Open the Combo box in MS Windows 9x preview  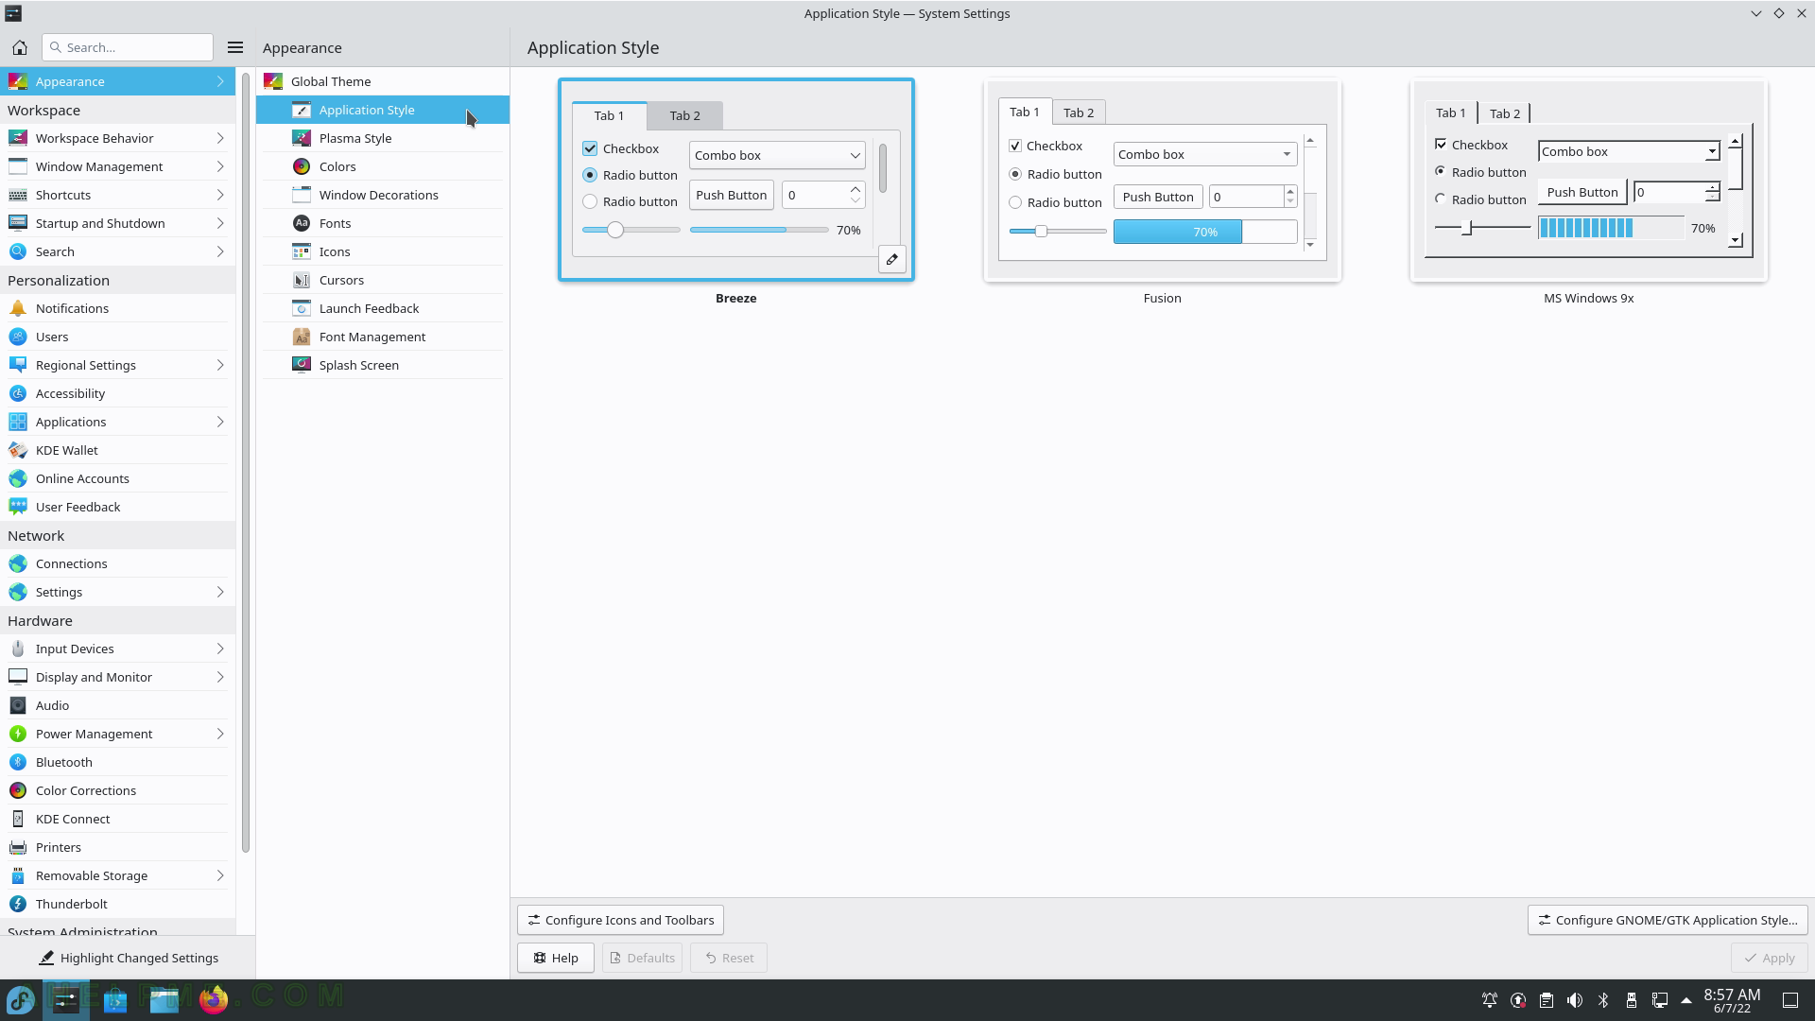[x=1629, y=151]
